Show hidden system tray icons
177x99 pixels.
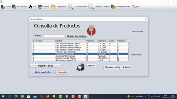145,97
